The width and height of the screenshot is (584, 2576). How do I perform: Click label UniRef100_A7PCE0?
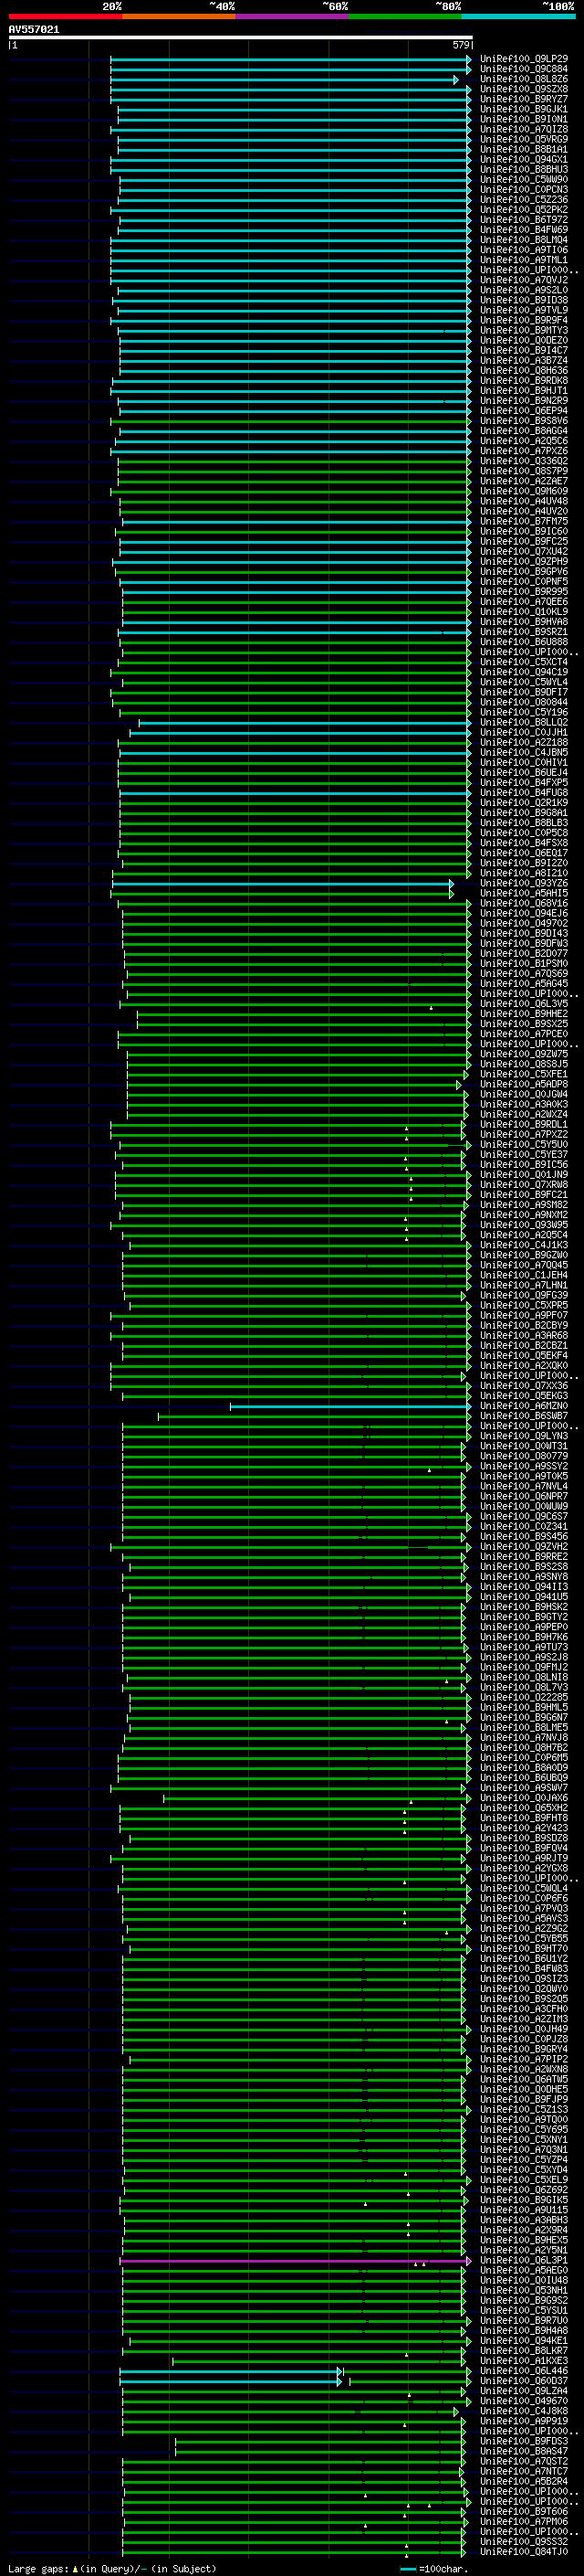[x=524, y=1034]
